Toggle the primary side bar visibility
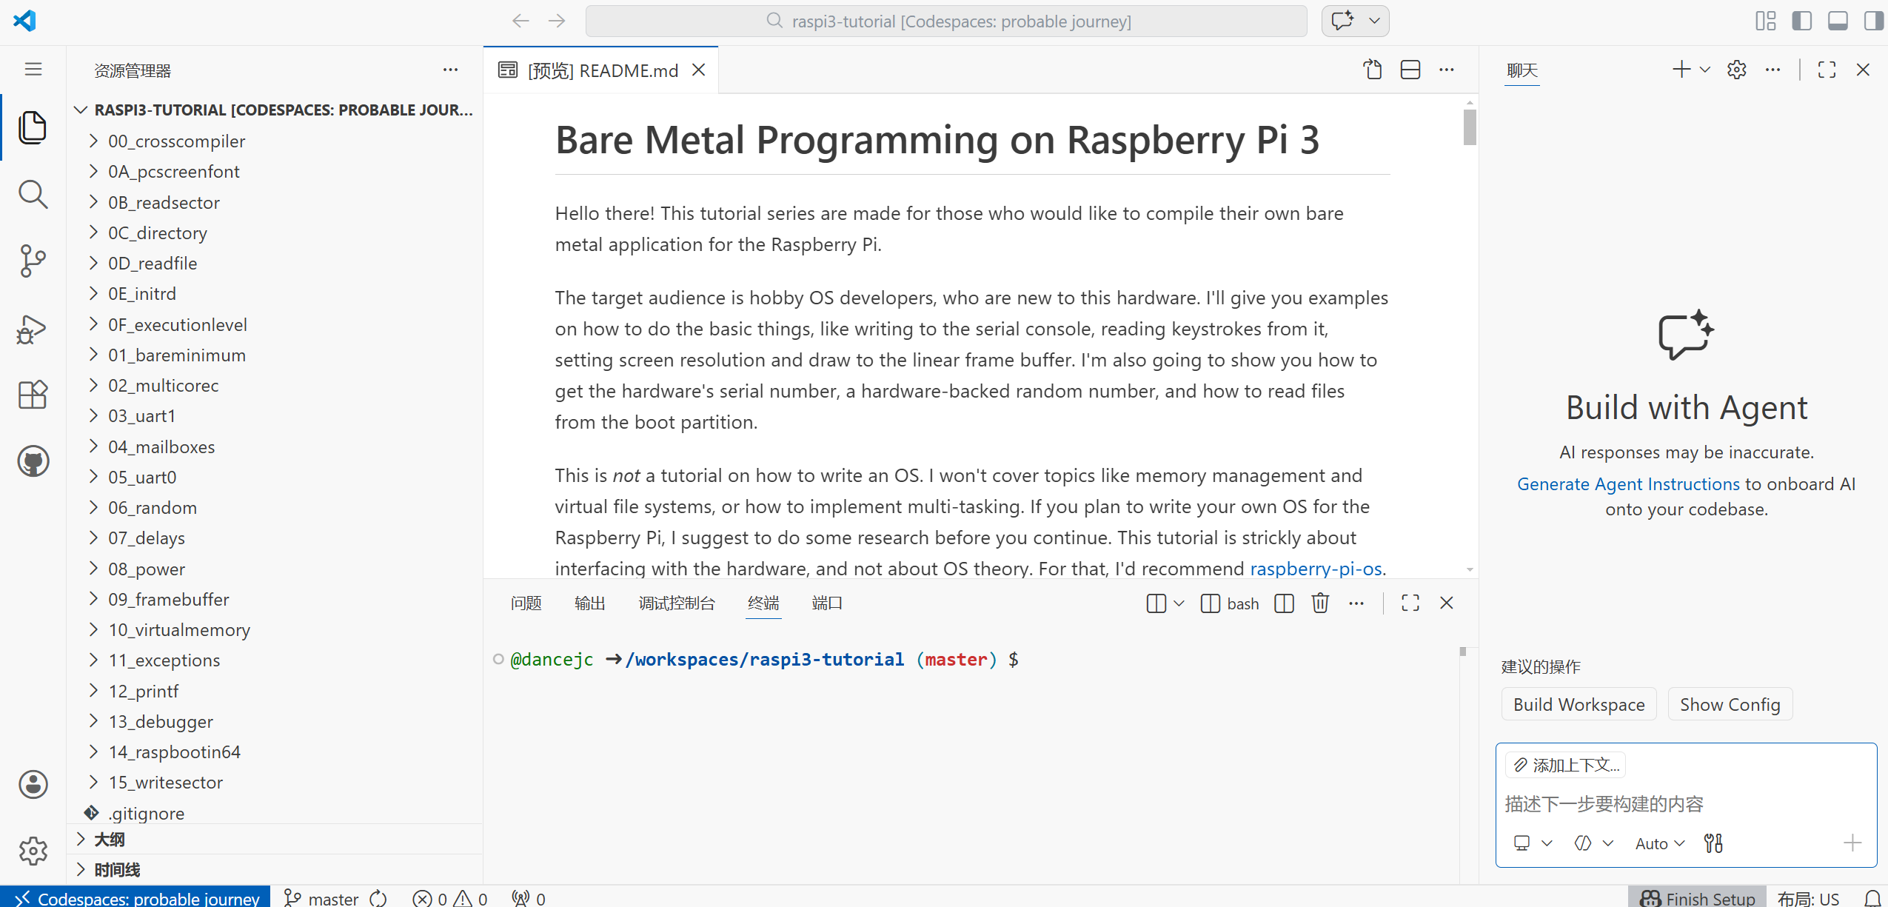This screenshot has height=907, width=1888. click(1801, 21)
